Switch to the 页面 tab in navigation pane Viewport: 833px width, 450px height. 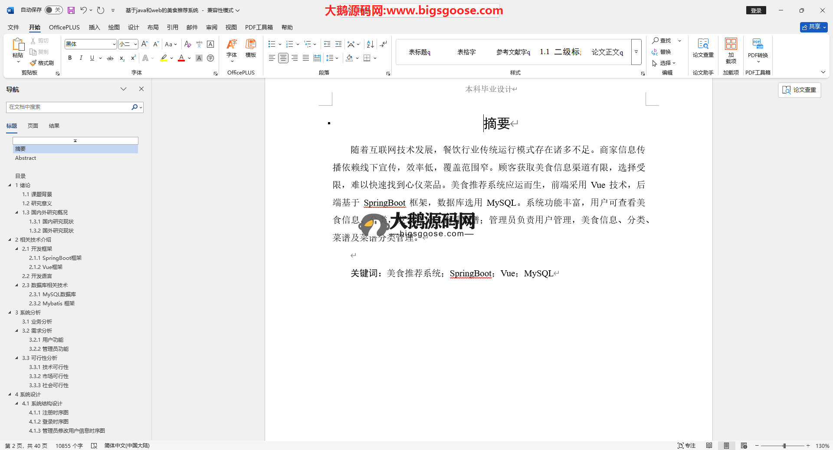[33, 126]
